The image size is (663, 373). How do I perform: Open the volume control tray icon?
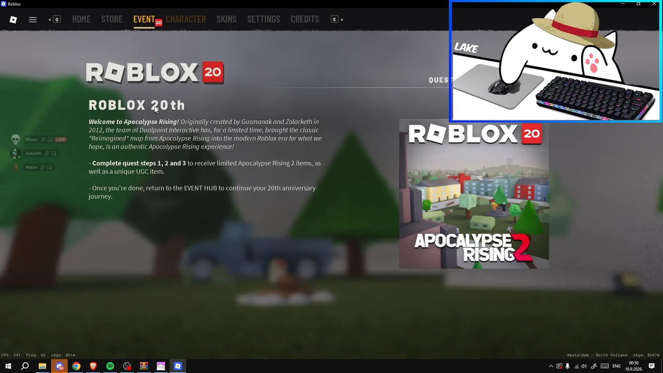click(584, 366)
